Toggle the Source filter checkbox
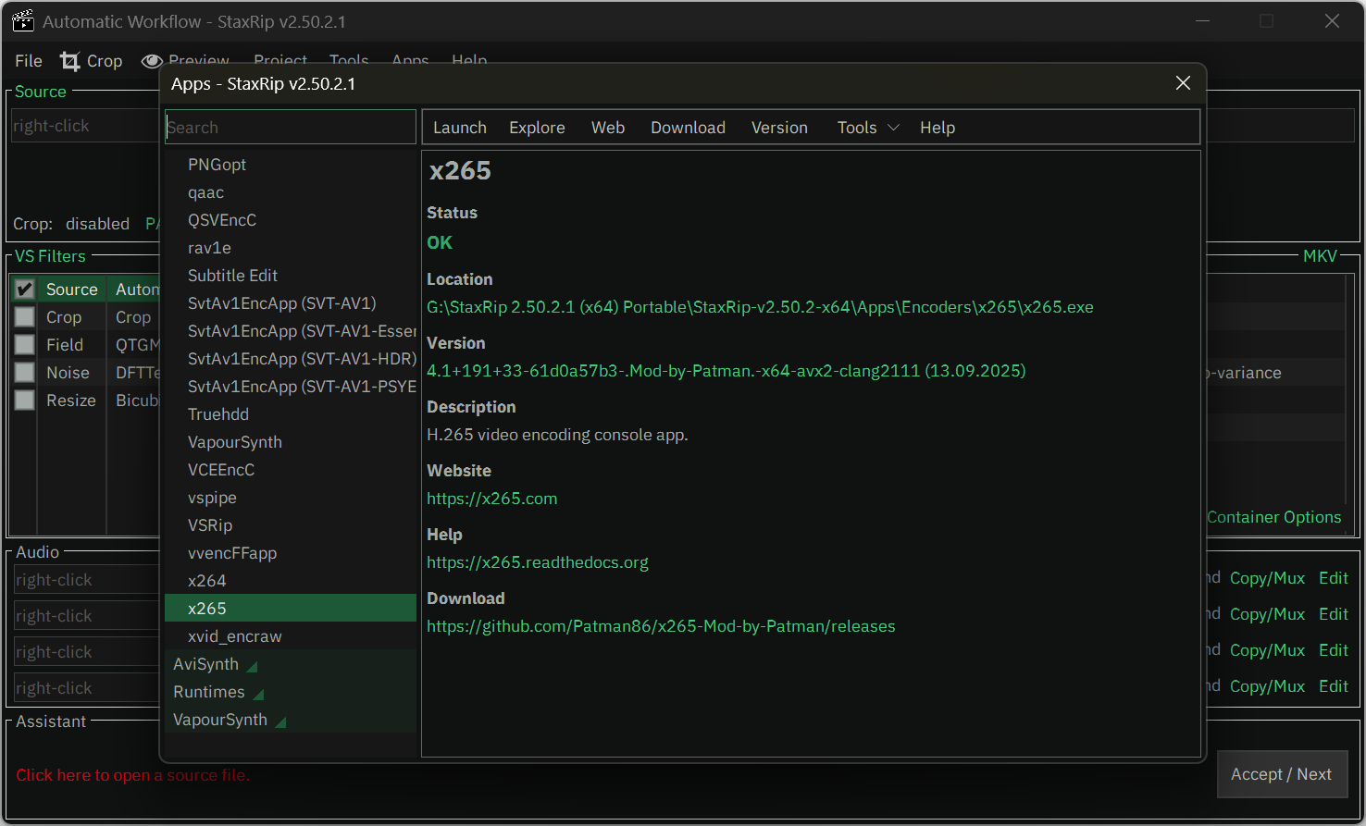Image resolution: width=1366 pixels, height=826 pixels. click(25, 290)
